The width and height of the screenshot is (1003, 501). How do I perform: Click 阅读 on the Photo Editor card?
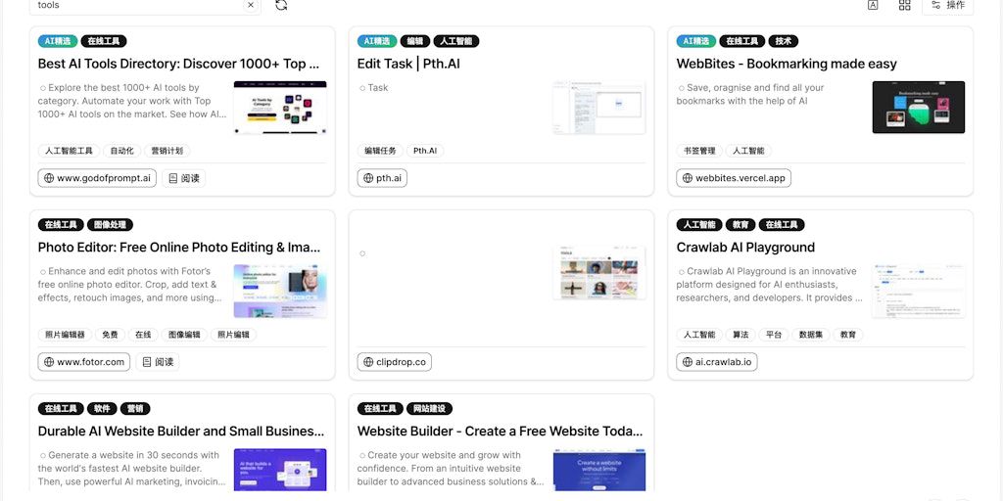pyautogui.click(x=158, y=362)
